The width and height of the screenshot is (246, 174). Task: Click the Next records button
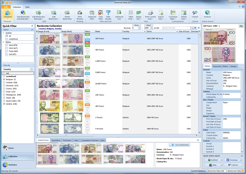tap(149, 25)
